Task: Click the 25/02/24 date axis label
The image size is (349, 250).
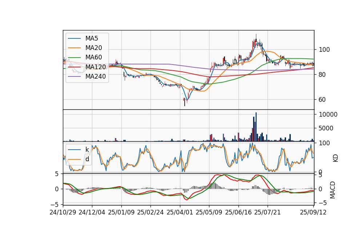Action: (151, 212)
